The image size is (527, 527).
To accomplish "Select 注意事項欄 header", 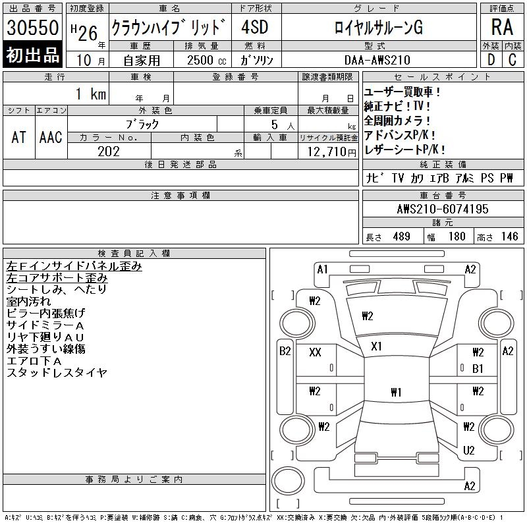I will point(180,195).
